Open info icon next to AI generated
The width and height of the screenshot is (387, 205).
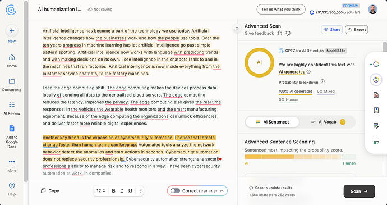click(308, 72)
